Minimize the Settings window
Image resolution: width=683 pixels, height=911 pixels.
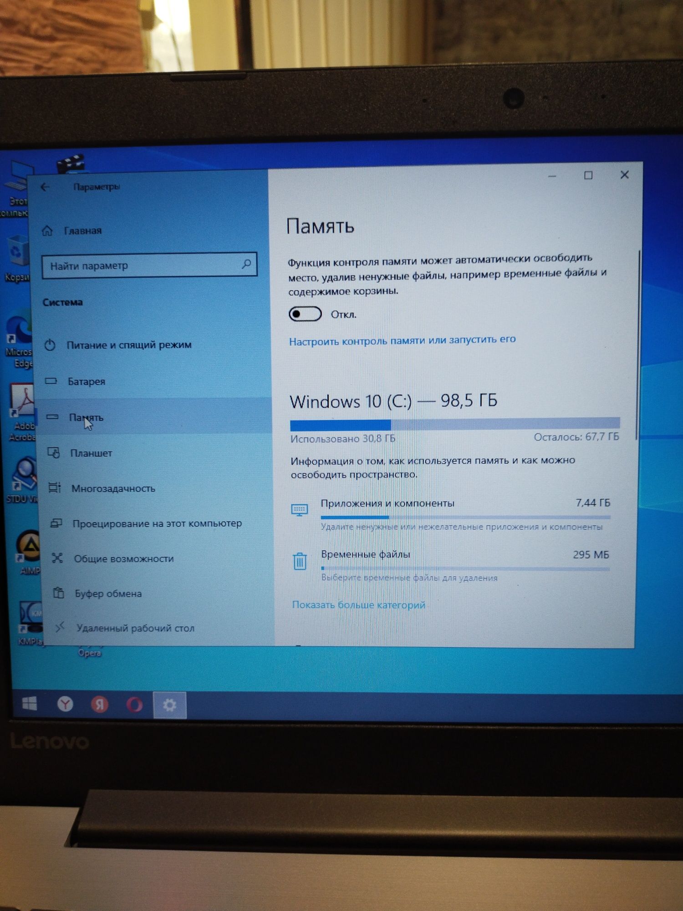pyautogui.click(x=552, y=176)
